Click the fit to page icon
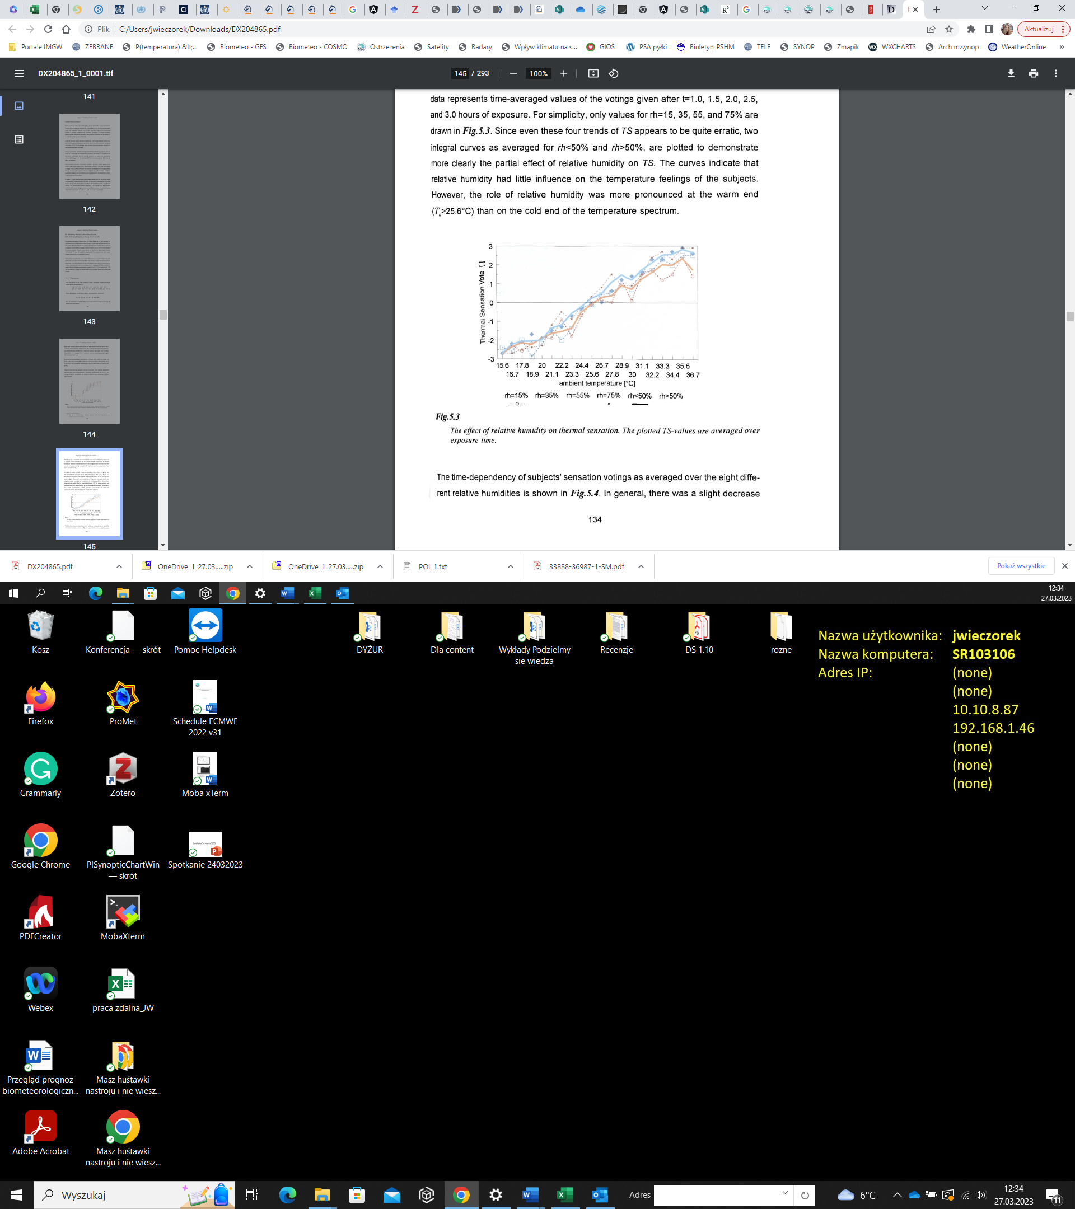The height and width of the screenshot is (1209, 1075). (593, 73)
